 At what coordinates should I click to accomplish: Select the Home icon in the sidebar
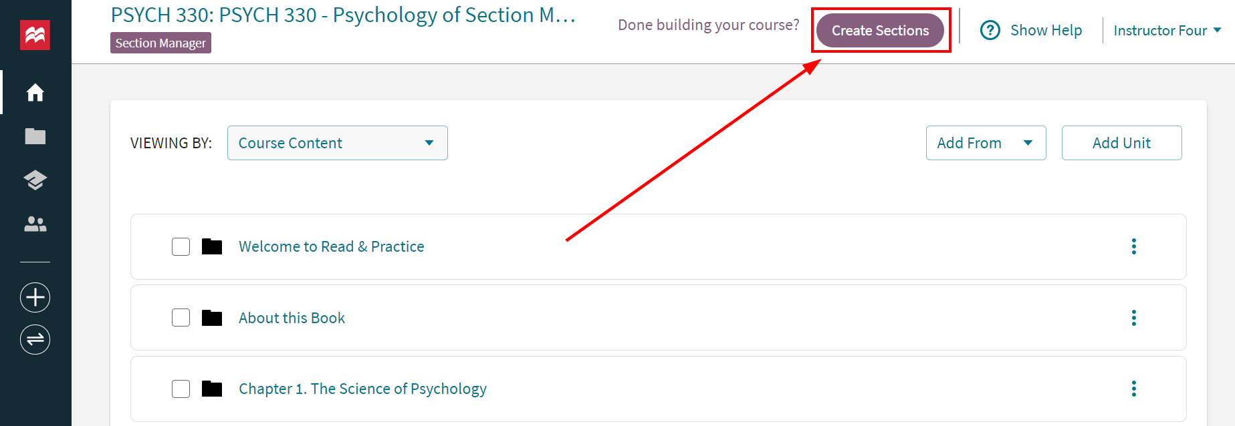click(35, 93)
